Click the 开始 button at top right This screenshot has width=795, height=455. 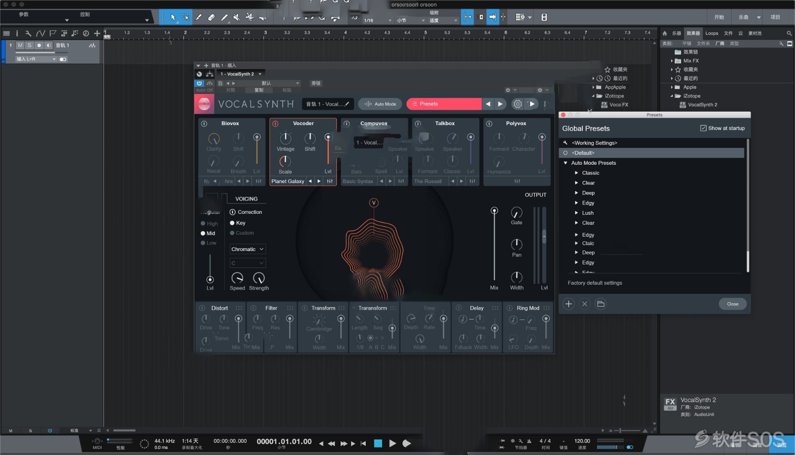point(719,17)
